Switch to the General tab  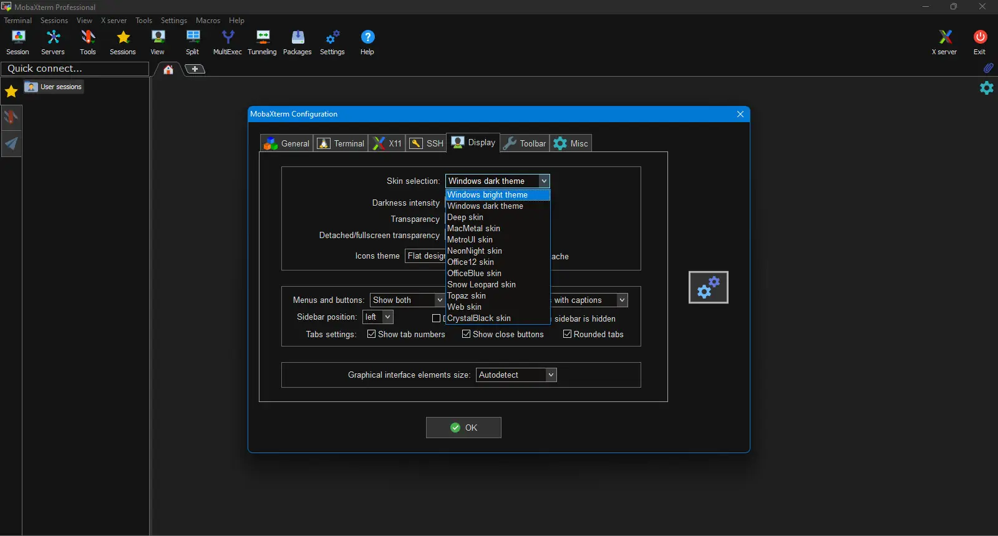pyautogui.click(x=287, y=143)
